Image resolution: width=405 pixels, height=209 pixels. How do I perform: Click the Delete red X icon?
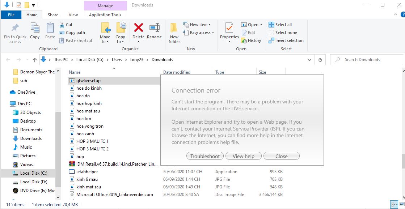(138, 28)
